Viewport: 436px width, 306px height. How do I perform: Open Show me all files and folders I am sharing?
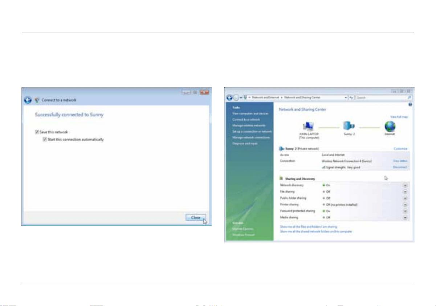pos(309,226)
